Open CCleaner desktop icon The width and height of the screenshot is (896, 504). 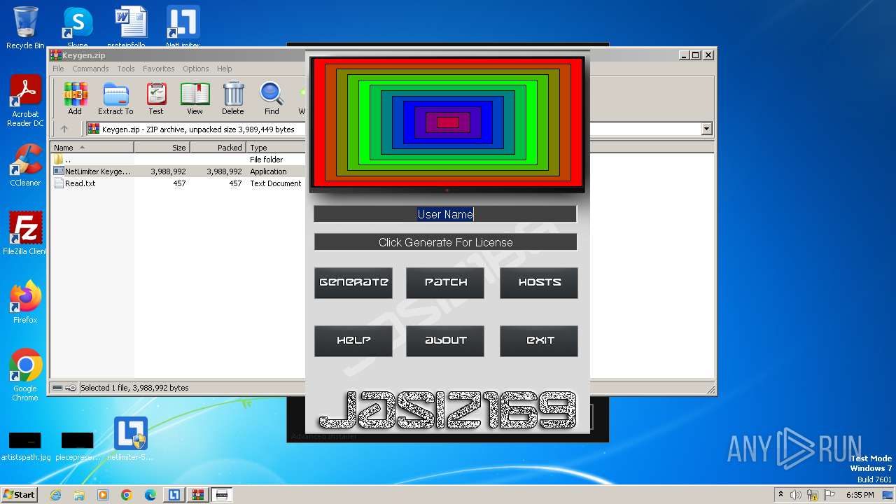point(25,165)
